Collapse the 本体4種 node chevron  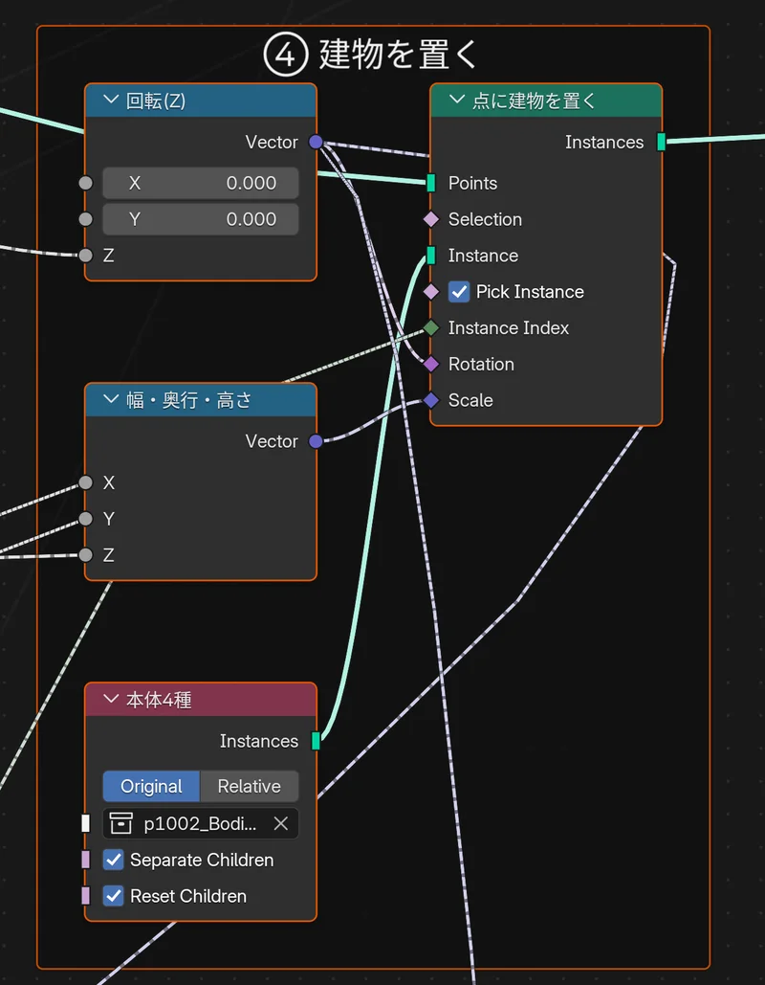pos(111,699)
